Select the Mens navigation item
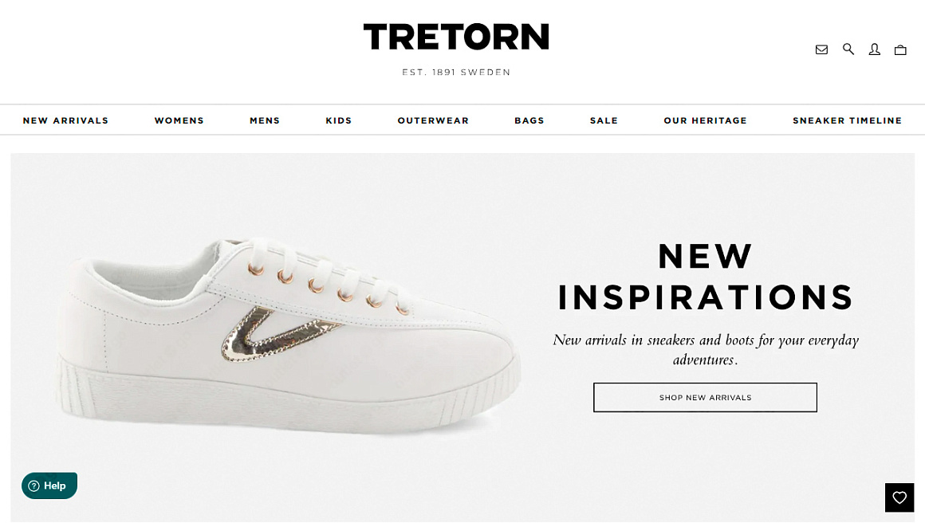 click(265, 120)
